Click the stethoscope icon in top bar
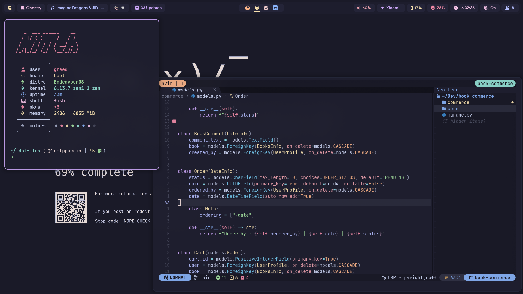 [x=116, y=8]
